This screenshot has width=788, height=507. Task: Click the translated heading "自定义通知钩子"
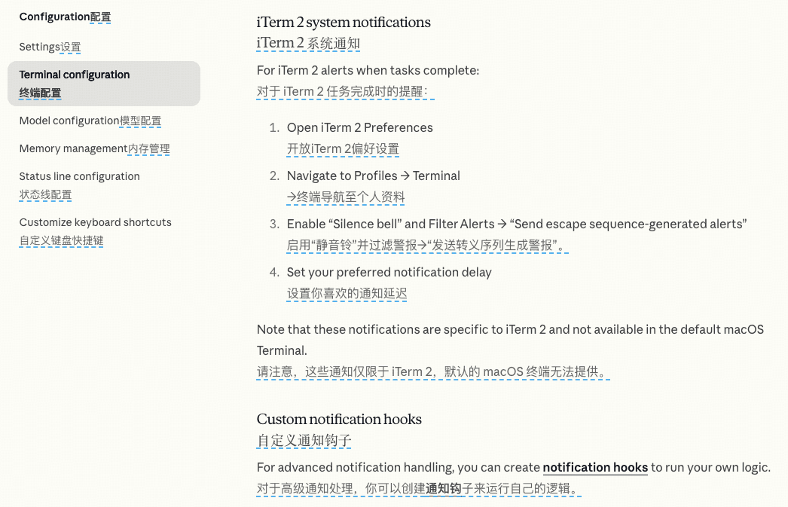point(304,440)
